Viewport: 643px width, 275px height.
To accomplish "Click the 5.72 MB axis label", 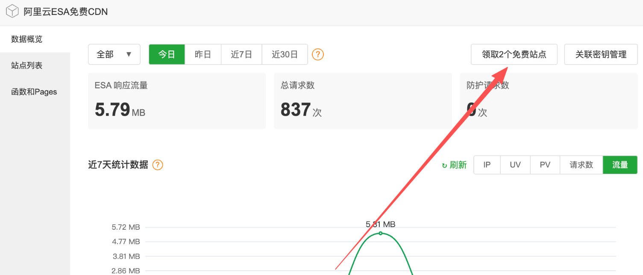I will tap(126, 227).
